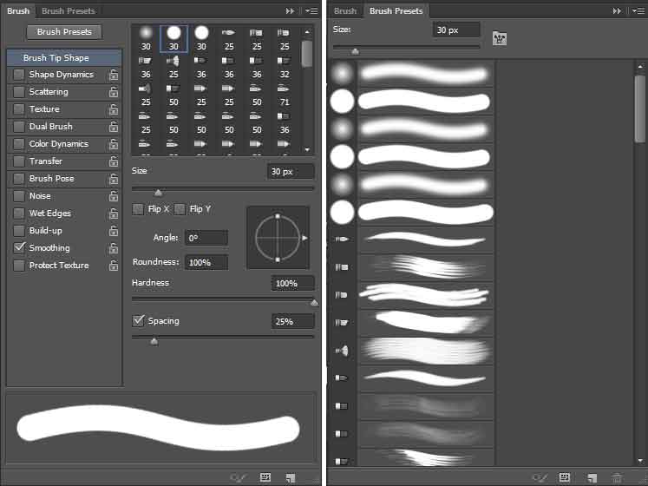Open Preset Manager icon in left panel footer
Screen dimensions: 648x486
click(265, 477)
